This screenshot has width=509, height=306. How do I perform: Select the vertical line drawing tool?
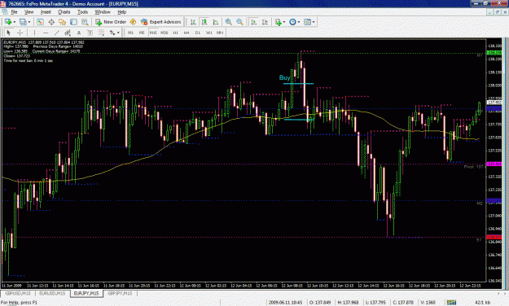[x=34, y=33]
